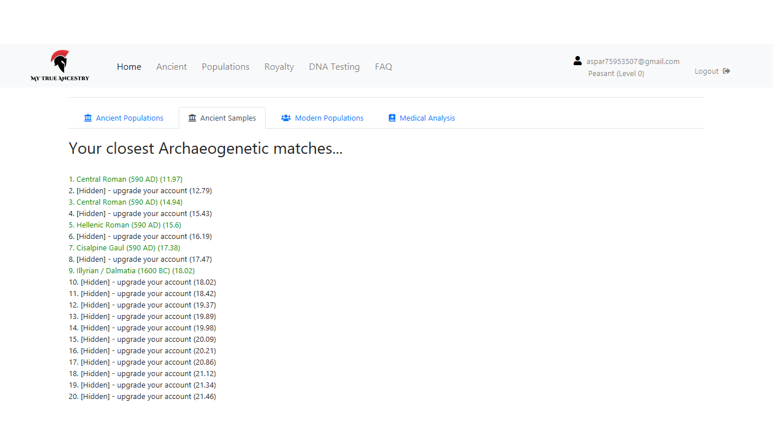Click hidden match 20 with score (21.46)
Screen dimensions: 782x439
pyautogui.click(x=143, y=396)
